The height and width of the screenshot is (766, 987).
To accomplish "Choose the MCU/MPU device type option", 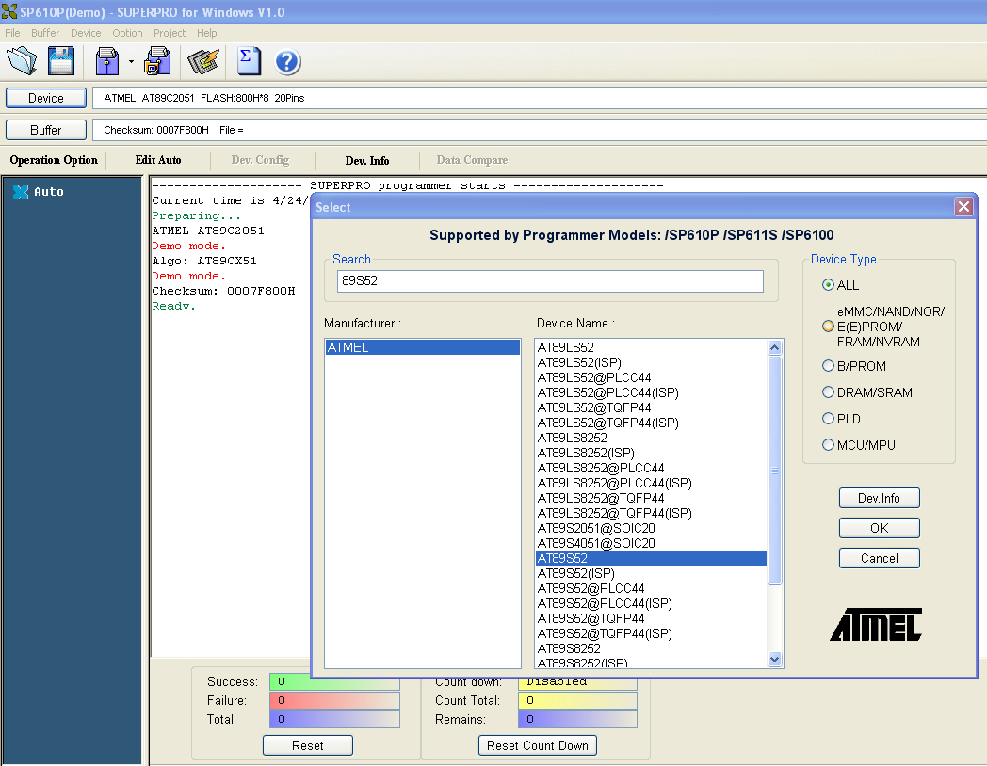I will tap(829, 445).
